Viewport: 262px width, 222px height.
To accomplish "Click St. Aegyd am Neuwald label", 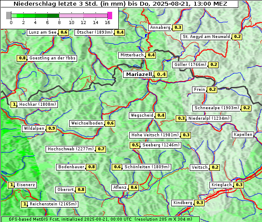I will [x=206, y=37].
